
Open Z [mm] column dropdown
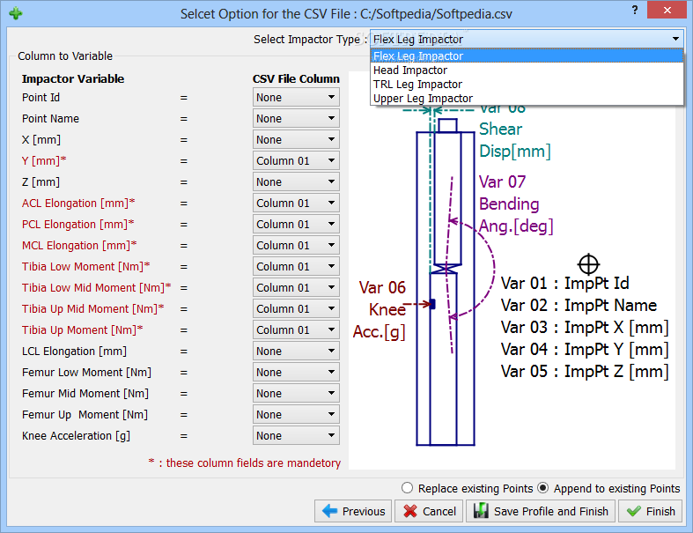296,181
